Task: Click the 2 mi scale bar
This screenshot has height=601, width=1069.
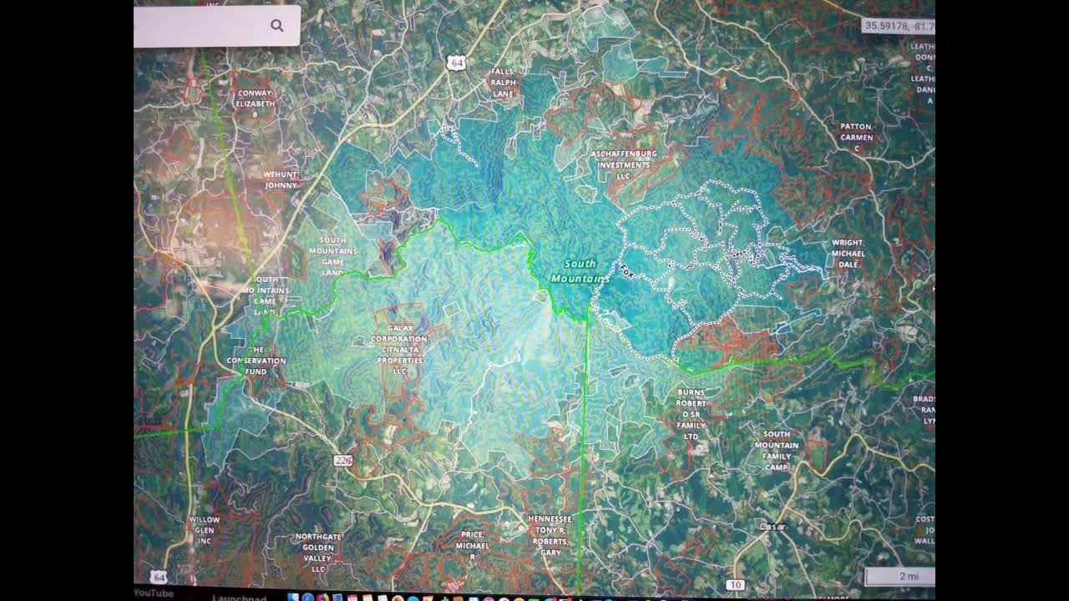Action: click(899, 576)
